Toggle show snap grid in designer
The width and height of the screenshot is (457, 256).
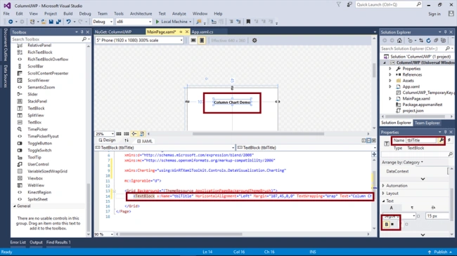pos(119,134)
